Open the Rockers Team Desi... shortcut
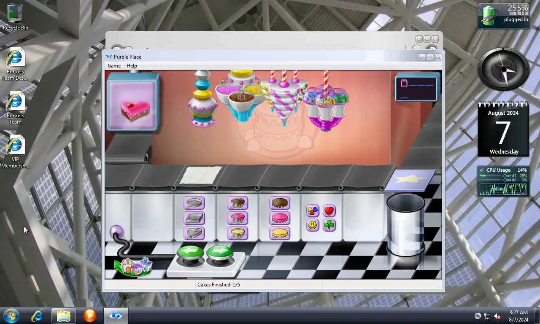Image resolution: width=540 pixels, height=324 pixels. click(16, 64)
